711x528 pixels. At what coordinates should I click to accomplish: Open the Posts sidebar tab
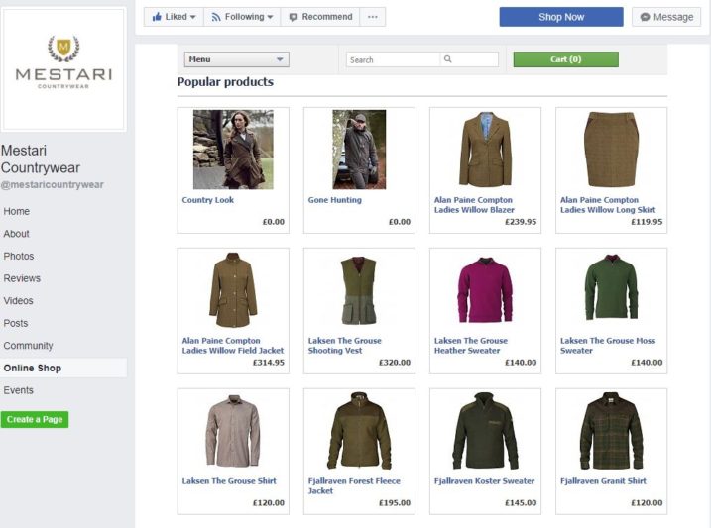[16, 323]
